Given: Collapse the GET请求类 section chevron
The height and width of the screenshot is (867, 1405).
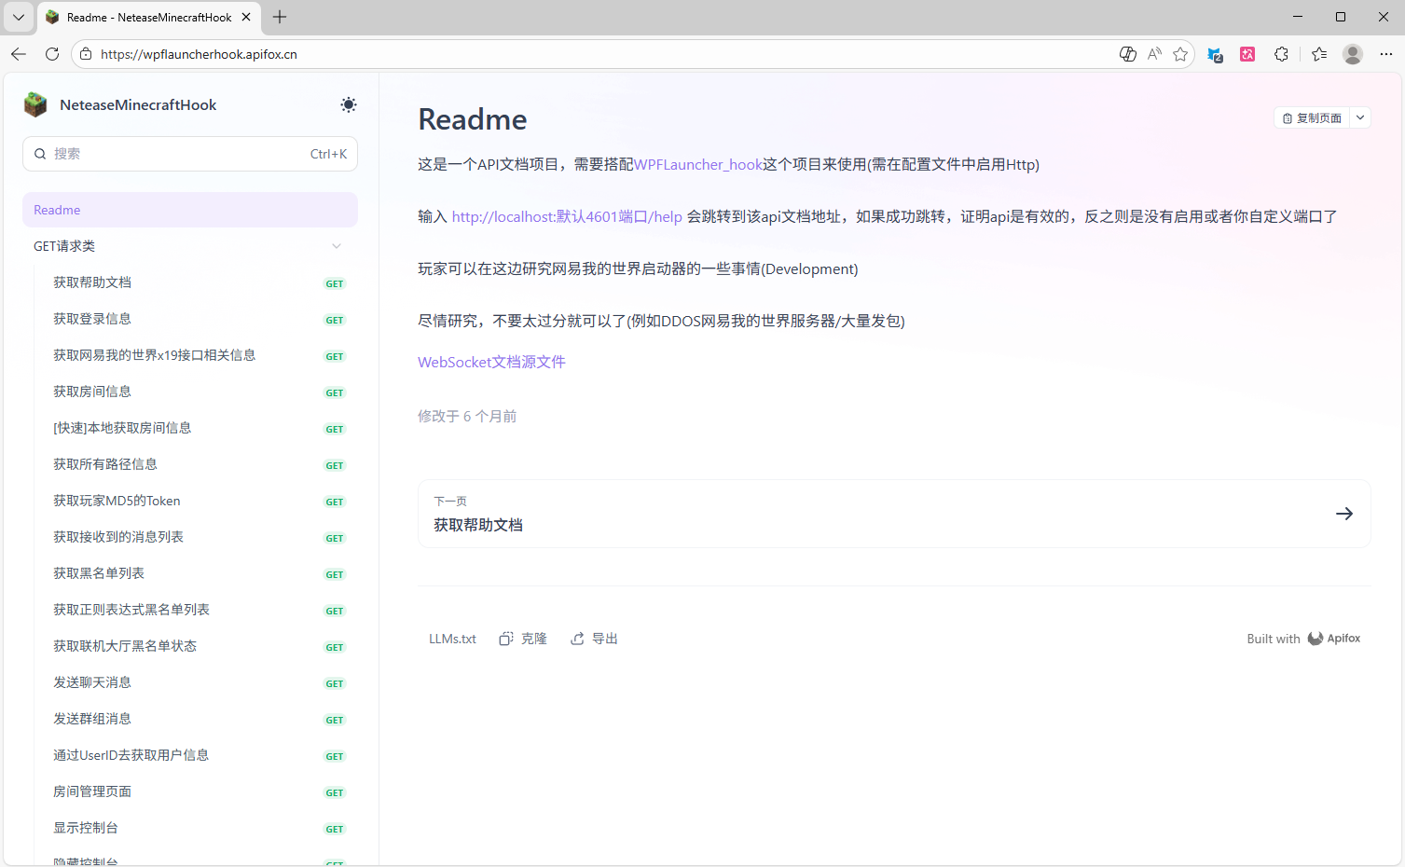Looking at the screenshot, I should point(337,246).
